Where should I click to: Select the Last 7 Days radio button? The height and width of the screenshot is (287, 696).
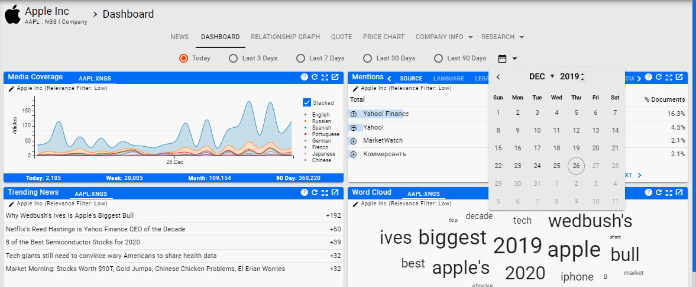[x=301, y=59]
